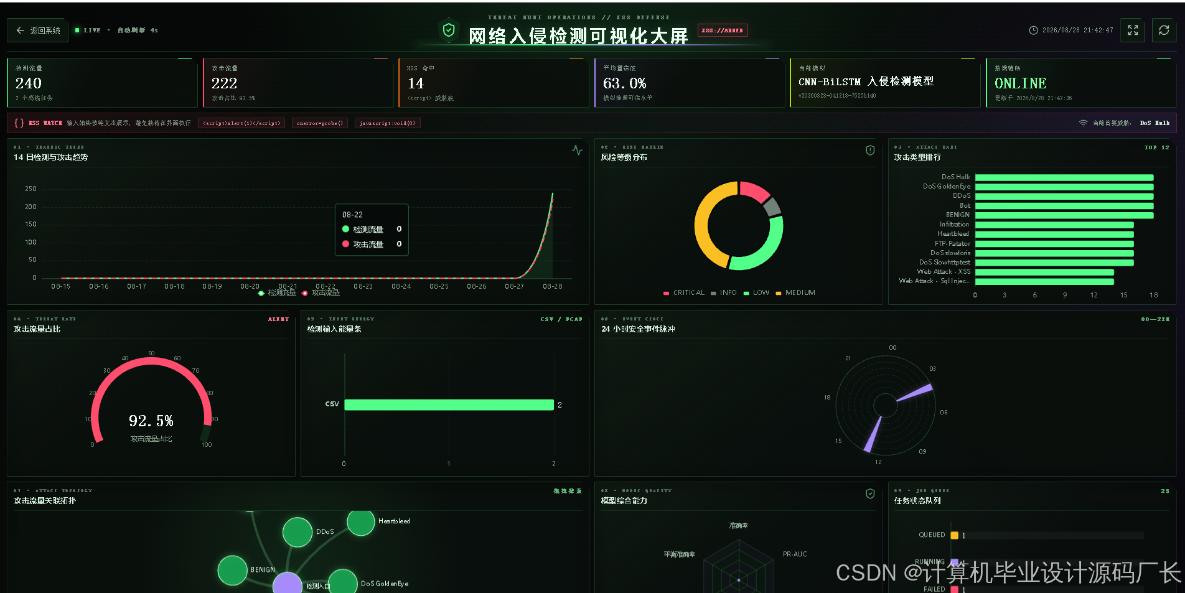Viewport: 1185px width, 593px height.
Task: Toggle the CRITICAL legend item
Action: click(684, 292)
